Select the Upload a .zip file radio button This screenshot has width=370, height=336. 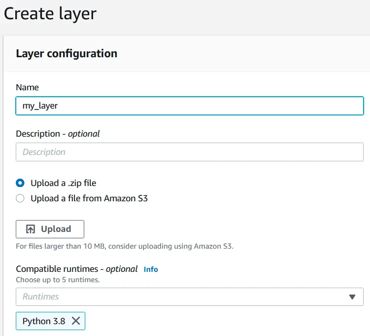[20, 183]
